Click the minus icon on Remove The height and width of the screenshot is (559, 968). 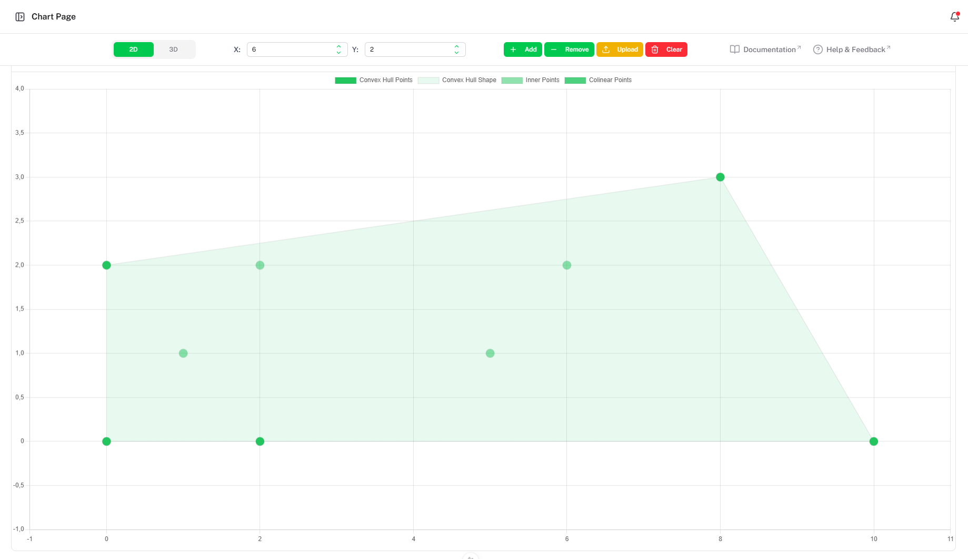[554, 49]
